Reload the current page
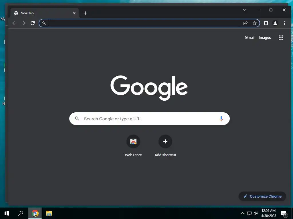The width and height of the screenshot is (293, 219). point(33,23)
